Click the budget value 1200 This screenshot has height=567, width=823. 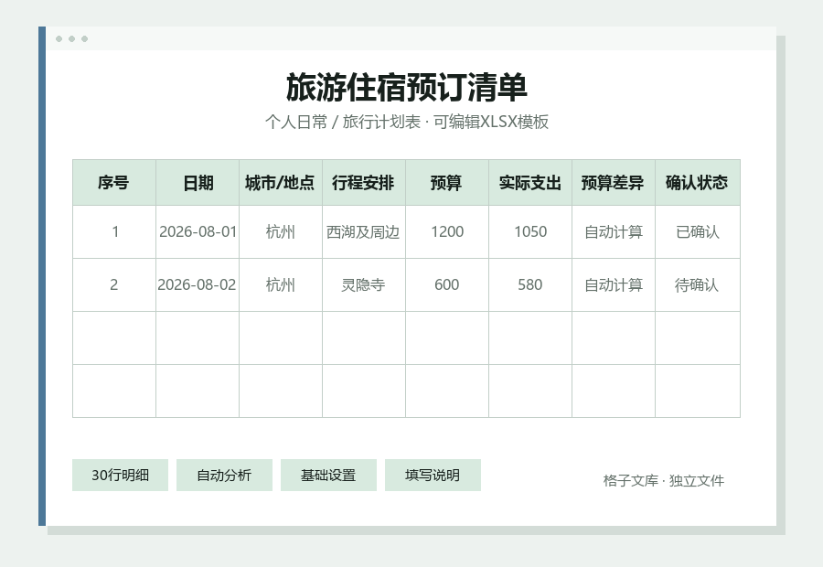(446, 231)
